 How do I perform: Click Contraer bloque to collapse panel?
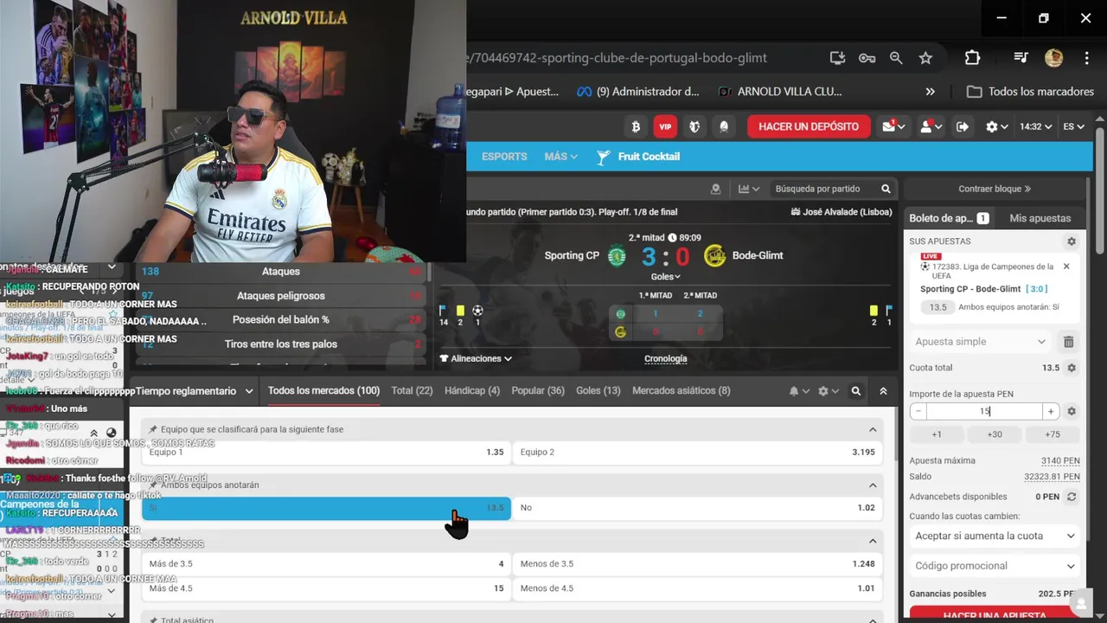coord(995,189)
